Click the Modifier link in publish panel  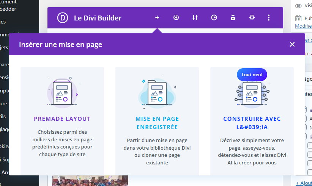pyautogui.click(x=303, y=26)
